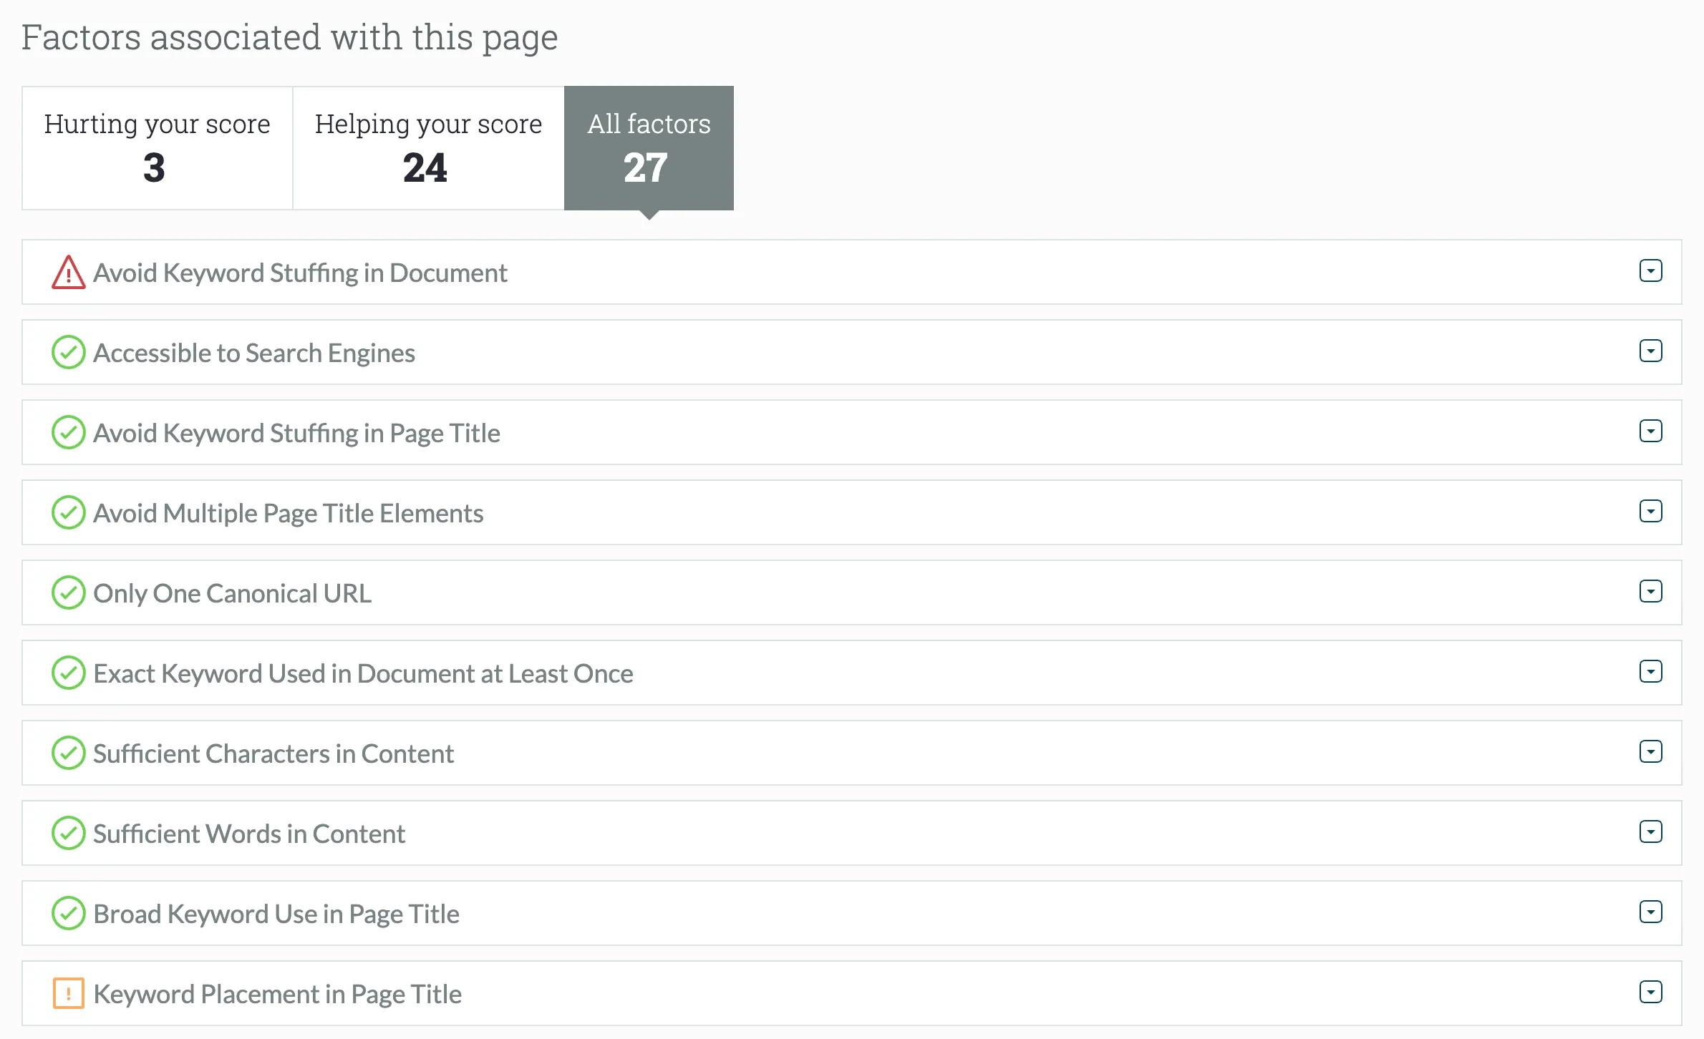Expand Avoid Multiple Page Title Elements arrow
The width and height of the screenshot is (1704, 1039).
[x=1651, y=512]
